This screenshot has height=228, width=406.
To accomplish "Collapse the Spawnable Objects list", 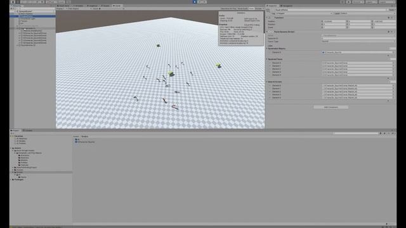I will (x=268, y=48).
